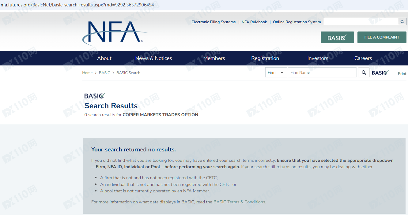Open the Investors menu
408x215 pixels.
pyautogui.click(x=318, y=58)
